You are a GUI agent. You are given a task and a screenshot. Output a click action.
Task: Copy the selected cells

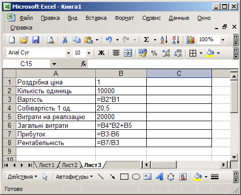click(x=76, y=40)
